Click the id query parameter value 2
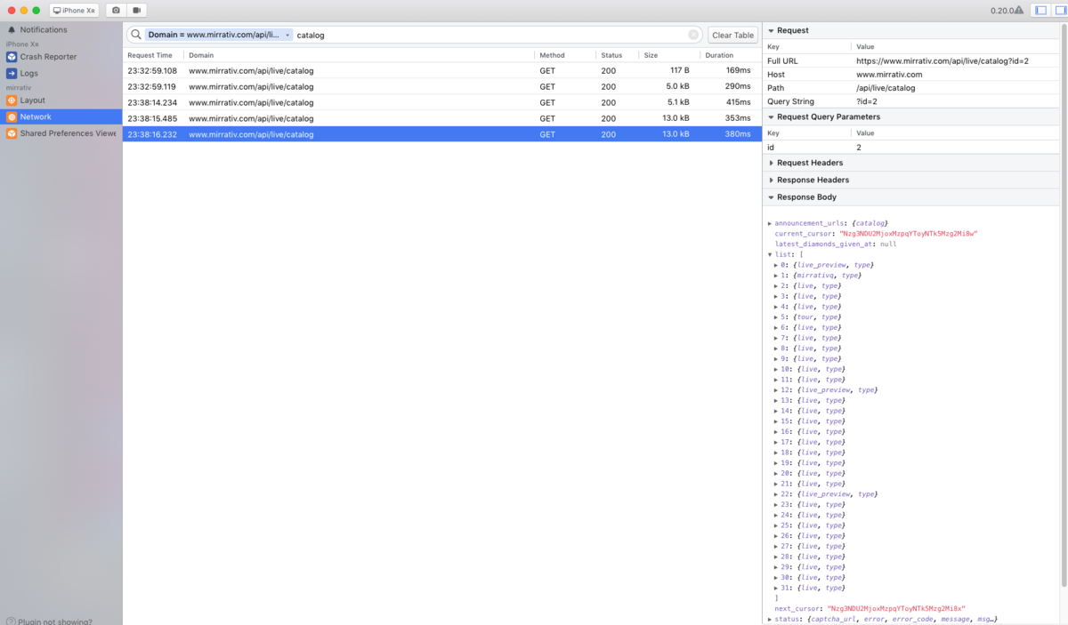 click(x=859, y=148)
